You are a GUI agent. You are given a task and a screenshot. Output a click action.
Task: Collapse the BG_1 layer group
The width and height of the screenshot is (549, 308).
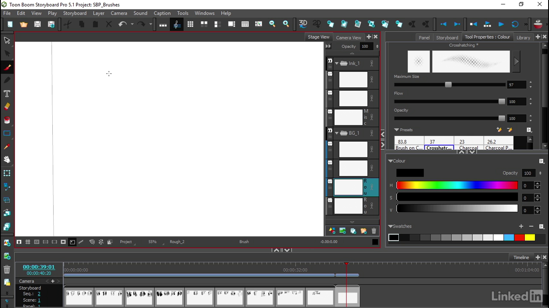point(337,133)
